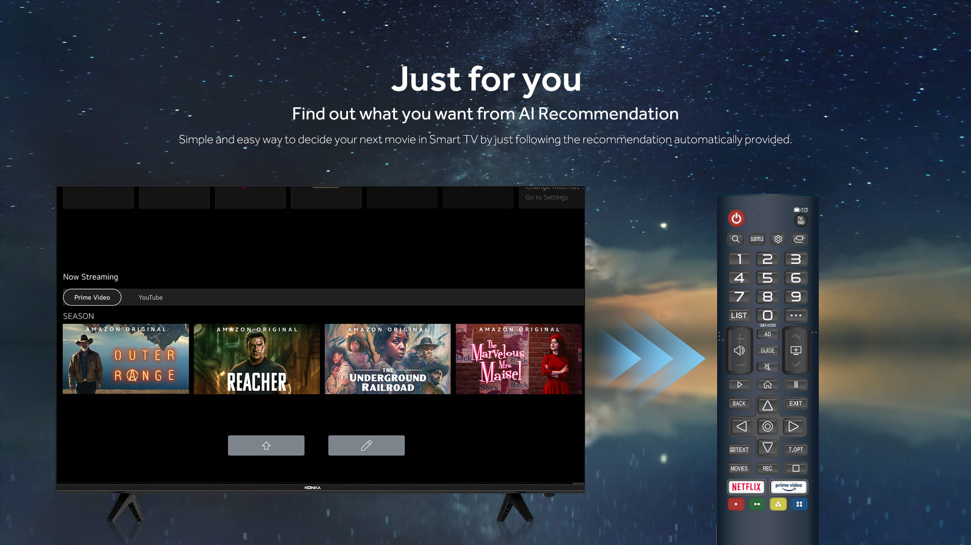This screenshot has width=971, height=545.
Task: Click number 0 quick access key
Action: click(x=768, y=315)
